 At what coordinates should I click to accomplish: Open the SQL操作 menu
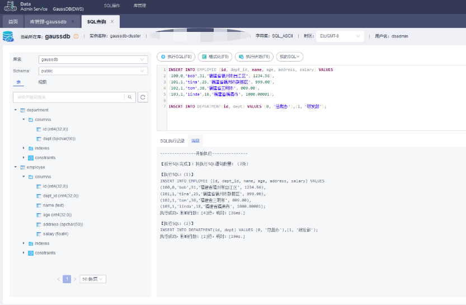(112, 6)
